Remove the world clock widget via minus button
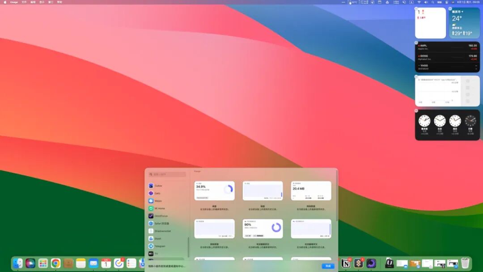The height and width of the screenshot is (272, 483). tap(416, 110)
